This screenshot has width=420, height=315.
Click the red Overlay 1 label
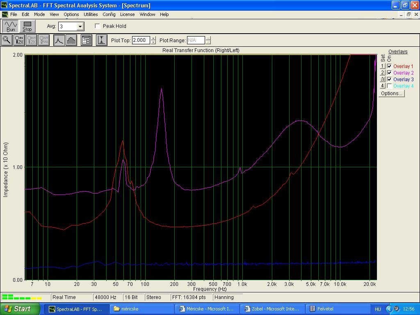click(403, 66)
